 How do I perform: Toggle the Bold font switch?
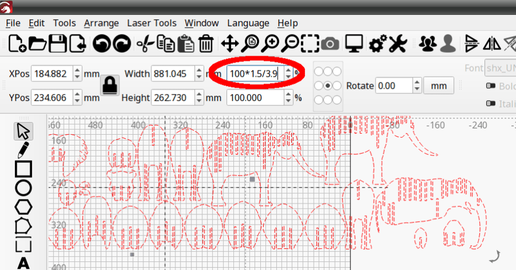(491, 86)
